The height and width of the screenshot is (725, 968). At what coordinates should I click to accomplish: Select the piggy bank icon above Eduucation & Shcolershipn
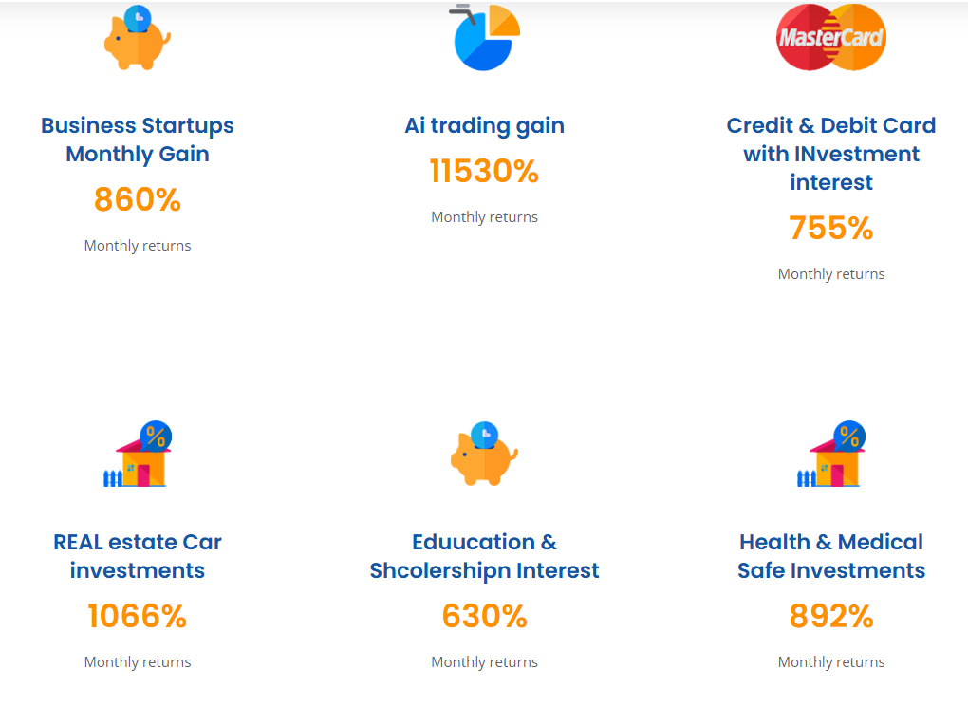tap(484, 455)
